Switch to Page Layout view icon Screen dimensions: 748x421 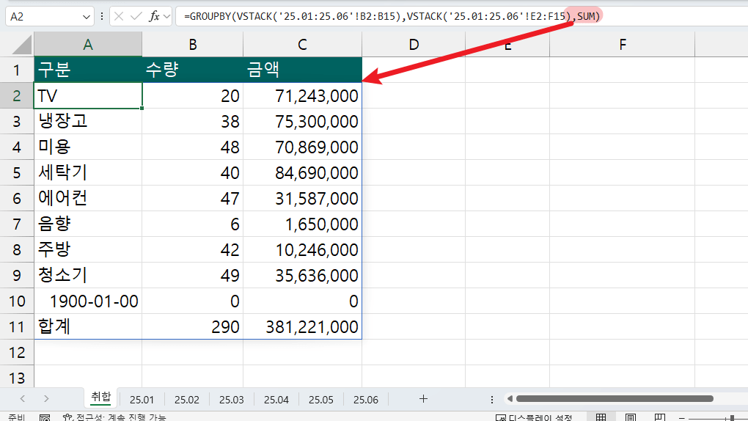(630, 417)
